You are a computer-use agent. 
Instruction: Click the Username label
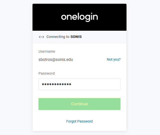pyautogui.click(x=47, y=51)
